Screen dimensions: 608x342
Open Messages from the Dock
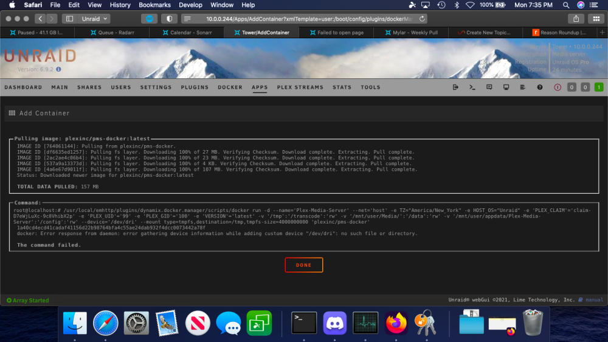coord(229,323)
